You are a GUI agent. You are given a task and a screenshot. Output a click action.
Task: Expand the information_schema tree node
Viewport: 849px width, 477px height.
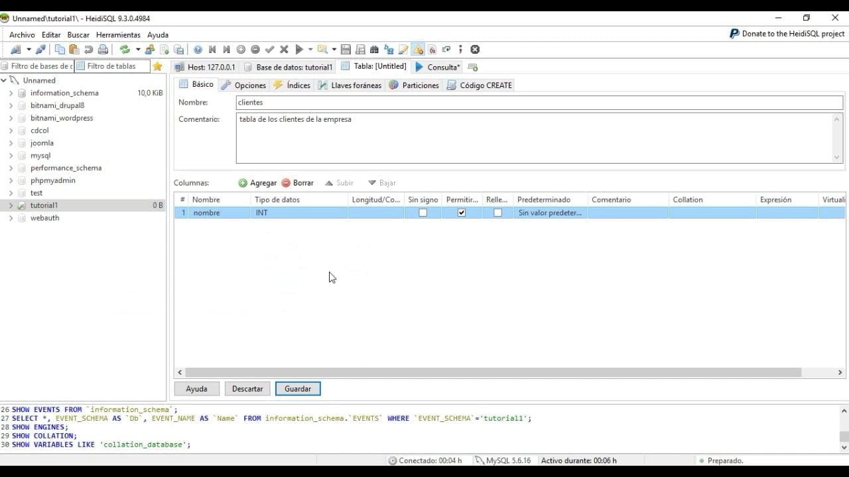coord(11,93)
